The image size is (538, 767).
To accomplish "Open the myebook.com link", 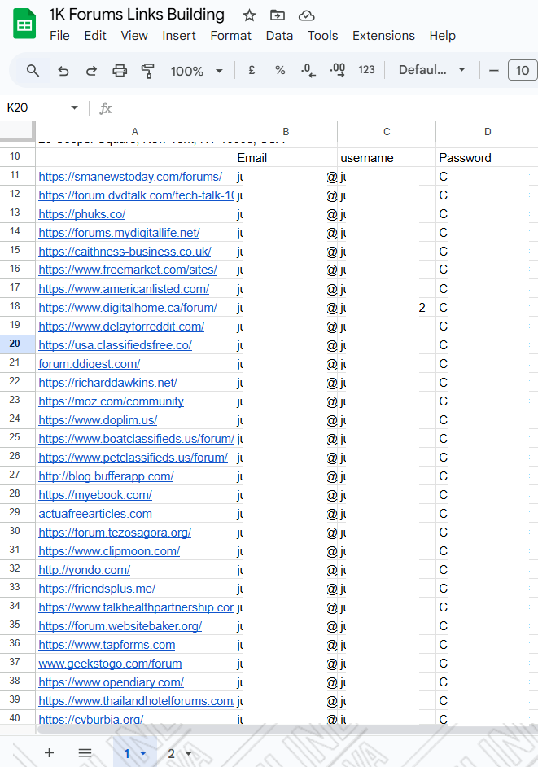I will click(95, 495).
